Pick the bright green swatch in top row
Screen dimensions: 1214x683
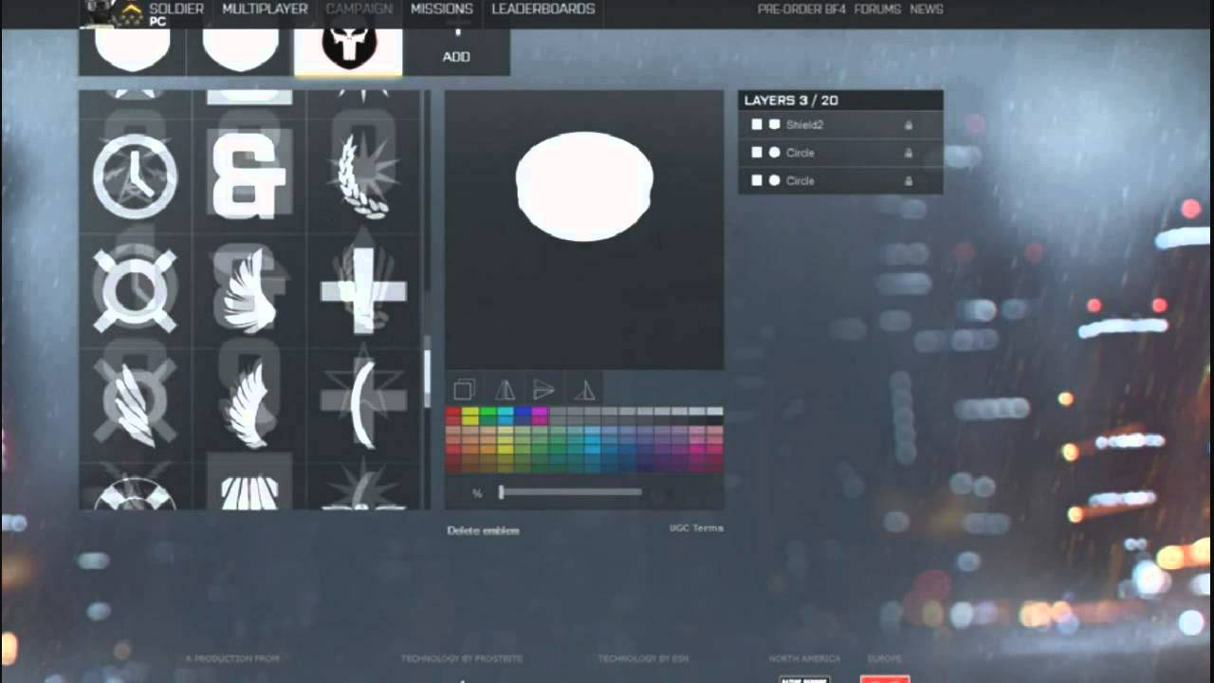pos(487,413)
